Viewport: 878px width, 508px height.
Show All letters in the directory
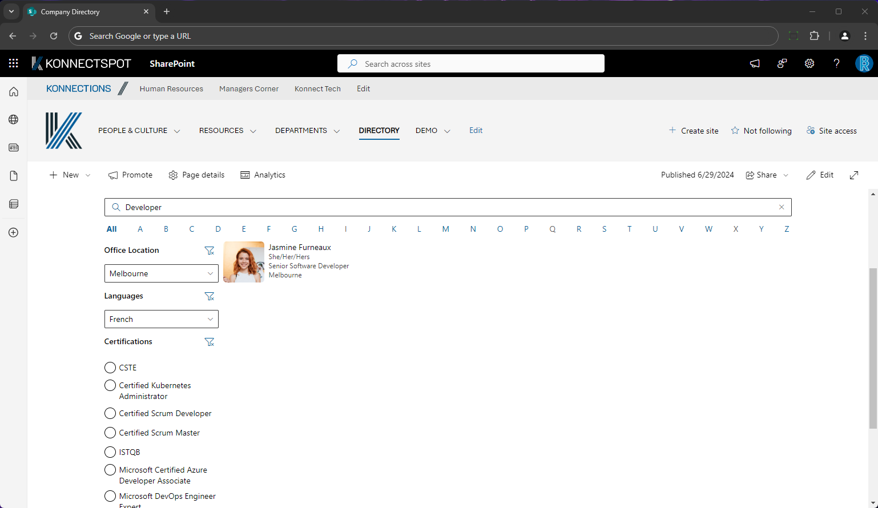tap(111, 229)
